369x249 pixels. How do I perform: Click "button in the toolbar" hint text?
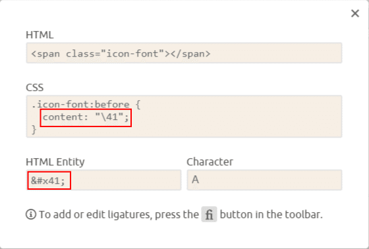(x=271, y=215)
